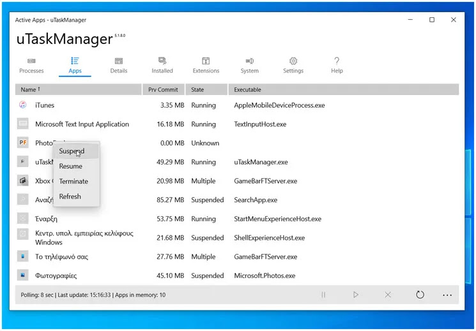This screenshot has width=476, height=331.
Task: Click the Το τηλέφωνό σας app icon
Action: 23,256
